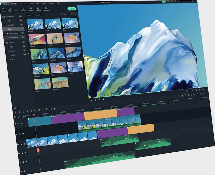Click the trash delete icon in timeline toolbar

[23, 111]
